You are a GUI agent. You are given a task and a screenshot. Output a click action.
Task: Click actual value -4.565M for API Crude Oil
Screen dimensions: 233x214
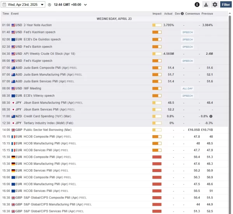click(169, 54)
